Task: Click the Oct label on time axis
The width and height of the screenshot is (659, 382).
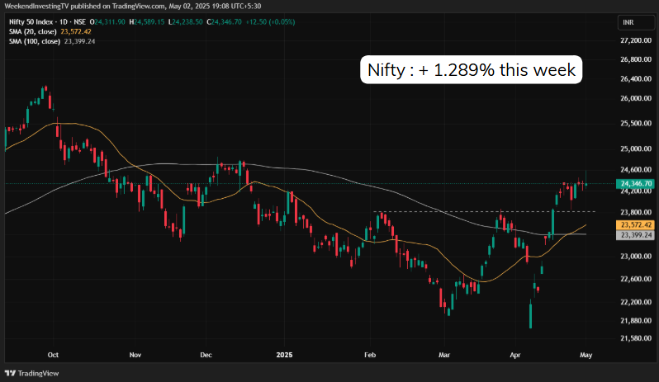Action: [x=53, y=355]
